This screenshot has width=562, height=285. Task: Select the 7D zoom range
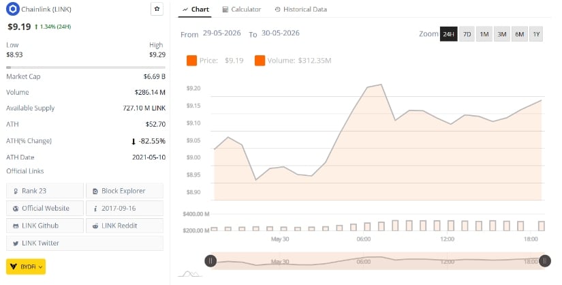(467, 34)
